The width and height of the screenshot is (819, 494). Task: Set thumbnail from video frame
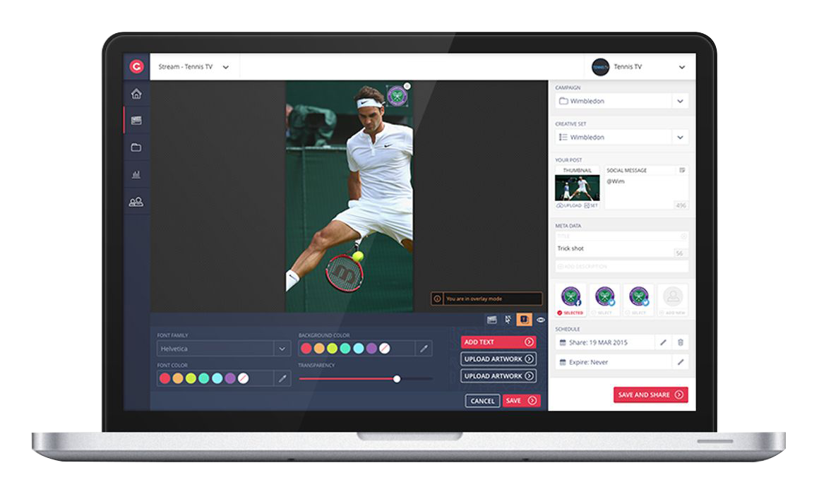pos(591,206)
